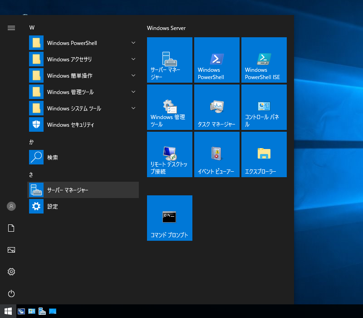Click the サーバー マネージャー text in app list
The image size is (363, 318).
(68, 190)
